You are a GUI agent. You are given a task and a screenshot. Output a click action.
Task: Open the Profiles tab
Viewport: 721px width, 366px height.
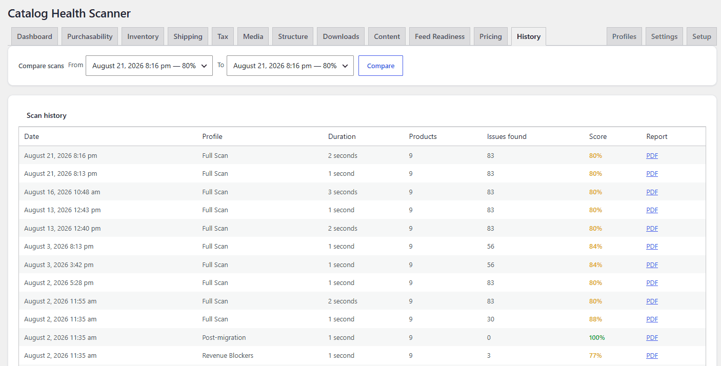624,36
